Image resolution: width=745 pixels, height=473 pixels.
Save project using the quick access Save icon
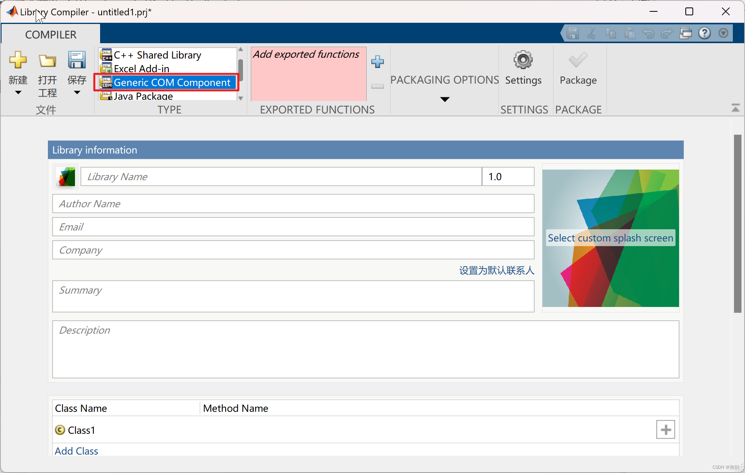pyautogui.click(x=572, y=33)
